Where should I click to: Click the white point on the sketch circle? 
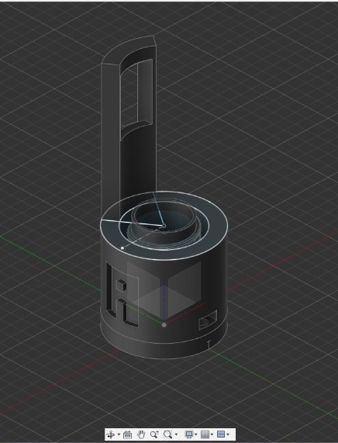pos(122,247)
